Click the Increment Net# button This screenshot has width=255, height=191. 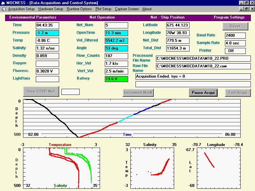tap(138, 93)
